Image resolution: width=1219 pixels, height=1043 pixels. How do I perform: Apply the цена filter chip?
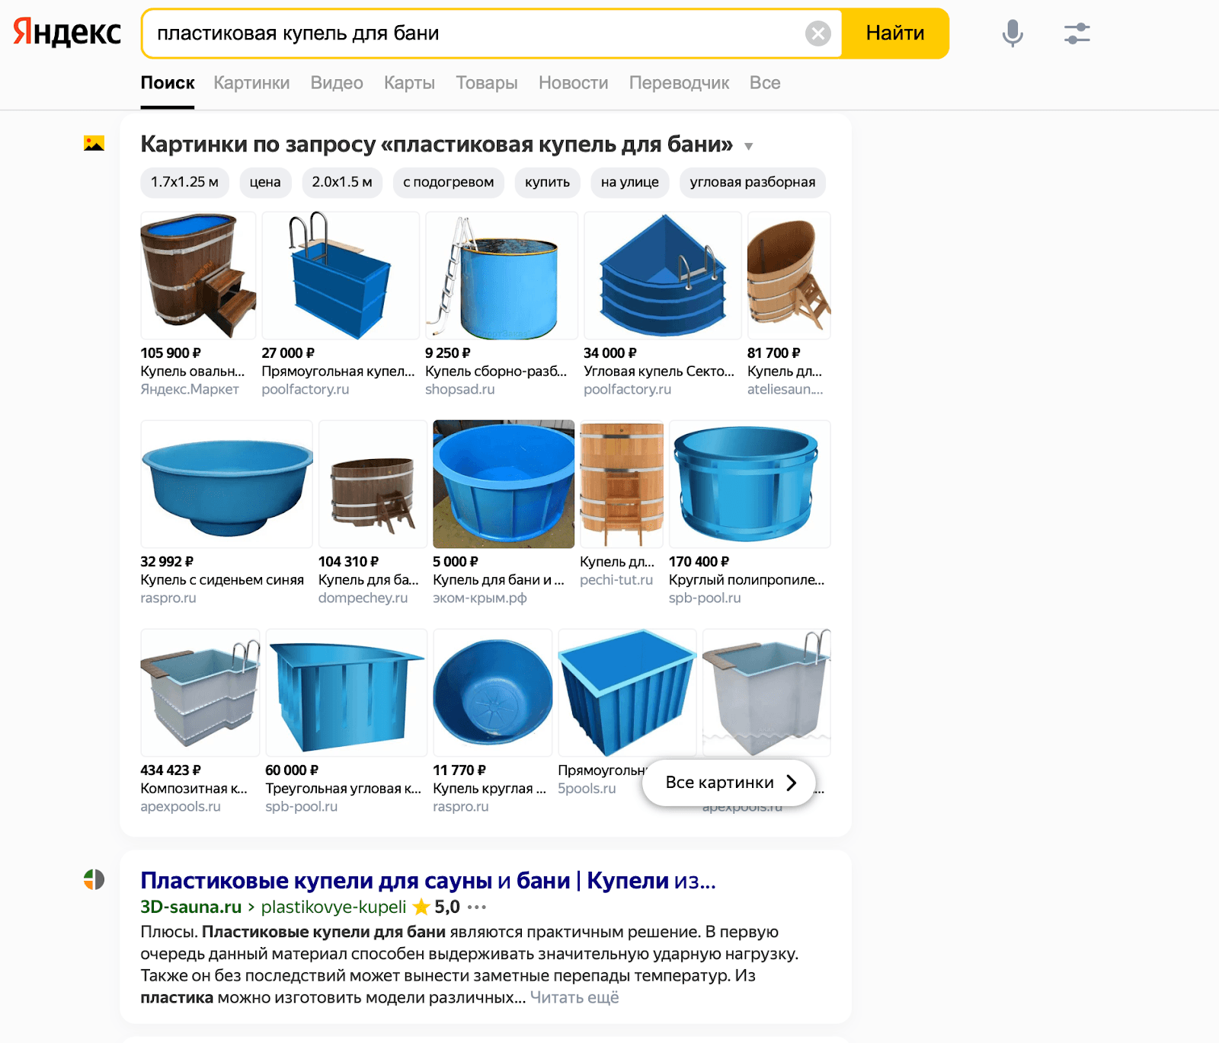265,182
